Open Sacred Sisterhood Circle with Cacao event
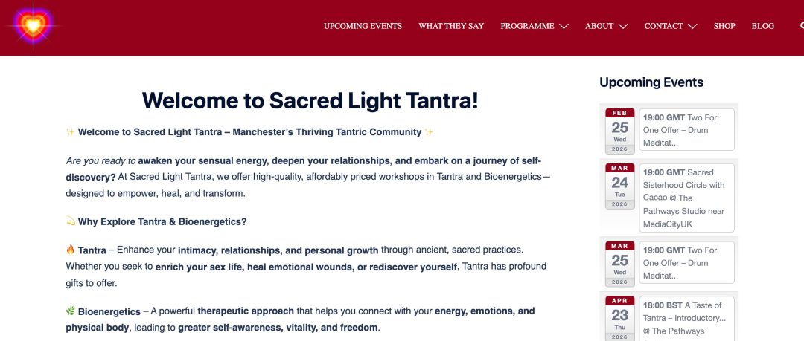This screenshot has width=804, height=341. click(x=686, y=198)
